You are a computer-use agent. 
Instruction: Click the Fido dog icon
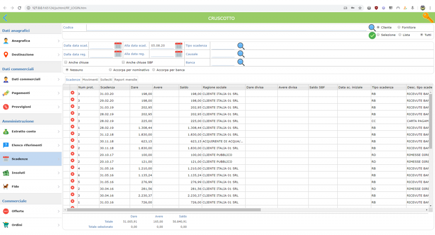6,186
